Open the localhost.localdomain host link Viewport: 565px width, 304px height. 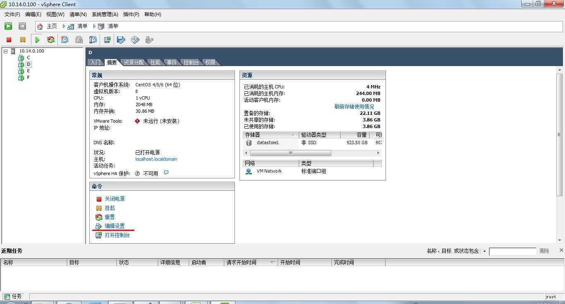(x=156, y=159)
